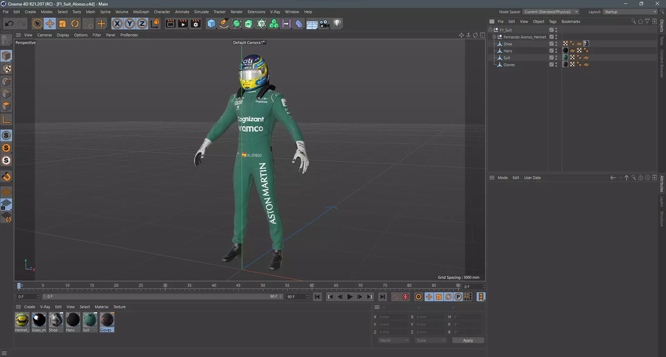Click the Subdivision Surface generator icon

(237, 24)
